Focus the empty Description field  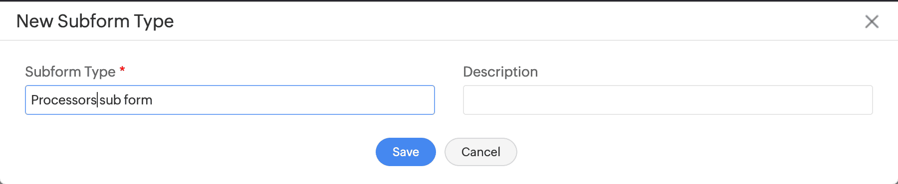668,100
